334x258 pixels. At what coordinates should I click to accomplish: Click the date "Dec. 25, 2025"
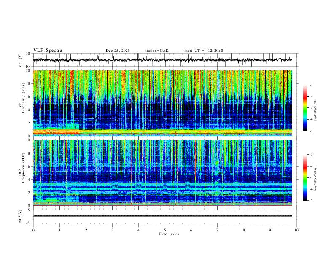[118, 51]
